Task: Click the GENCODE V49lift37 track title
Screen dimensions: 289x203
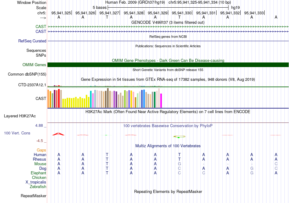Action: click(168, 23)
